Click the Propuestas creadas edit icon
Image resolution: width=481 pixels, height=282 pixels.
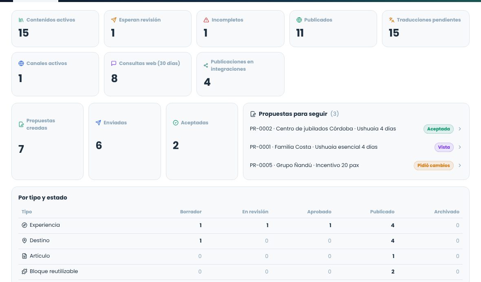coord(21,124)
